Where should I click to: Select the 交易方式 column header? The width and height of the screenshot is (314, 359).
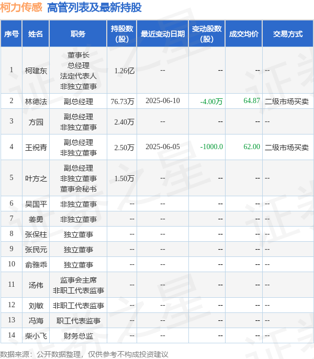[x=288, y=34]
